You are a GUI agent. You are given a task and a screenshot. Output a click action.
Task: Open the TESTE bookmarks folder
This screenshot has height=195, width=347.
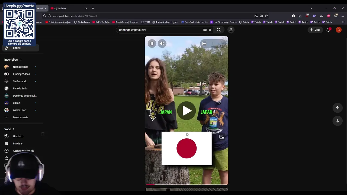146,22
